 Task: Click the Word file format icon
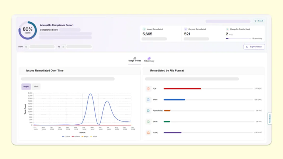[149, 99]
